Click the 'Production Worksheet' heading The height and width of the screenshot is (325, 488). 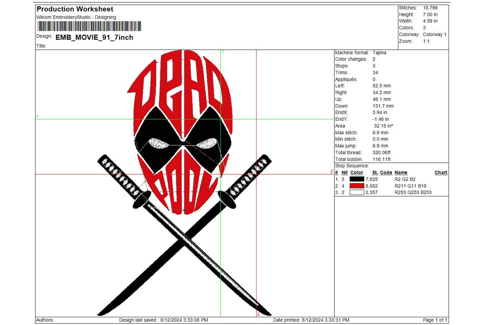click(75, 9)
